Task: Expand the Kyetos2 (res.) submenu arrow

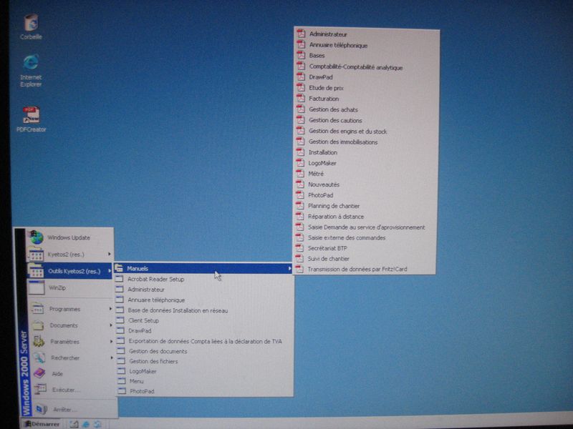Action: 109,254
